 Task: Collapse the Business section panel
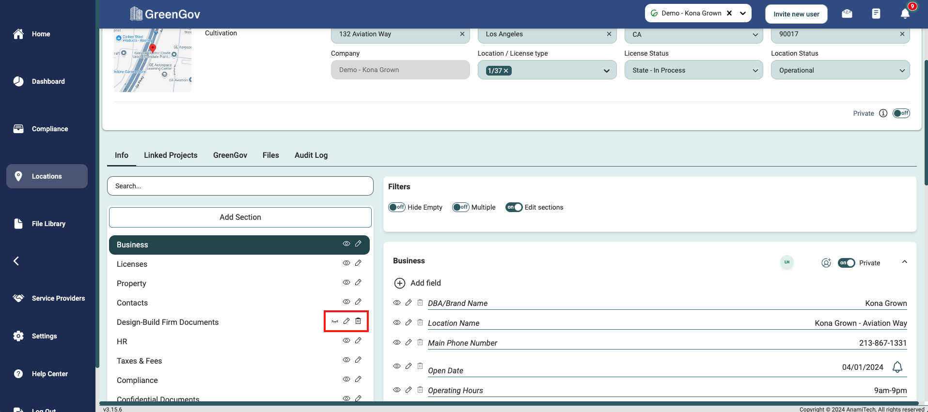[x=904, y=262]
